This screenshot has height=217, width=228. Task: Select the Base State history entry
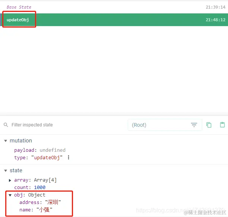(x=114, y=7)
